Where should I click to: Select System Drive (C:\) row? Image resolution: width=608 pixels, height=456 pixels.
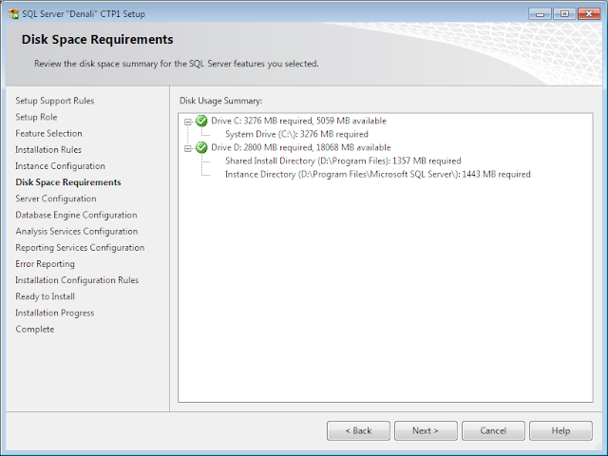point(296,134)
